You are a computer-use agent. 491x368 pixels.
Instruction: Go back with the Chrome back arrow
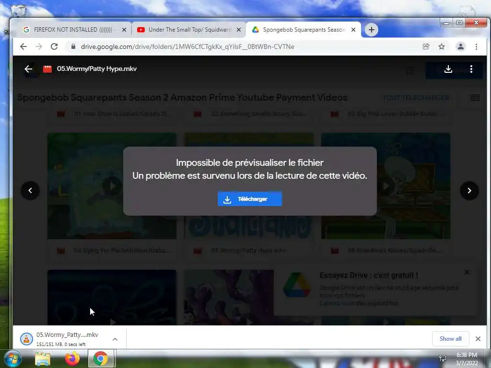23,46
